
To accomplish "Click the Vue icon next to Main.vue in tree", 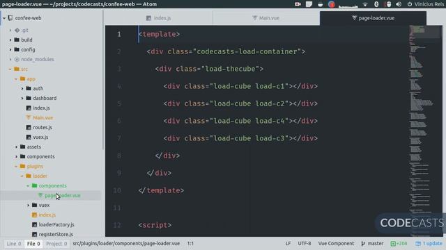I will click(28, 117).
